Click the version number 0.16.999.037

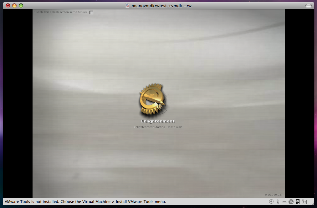pos(274,195)
